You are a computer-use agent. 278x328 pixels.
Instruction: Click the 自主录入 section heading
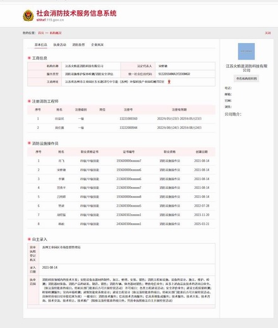pyautogui.click(x=39, y=240)
